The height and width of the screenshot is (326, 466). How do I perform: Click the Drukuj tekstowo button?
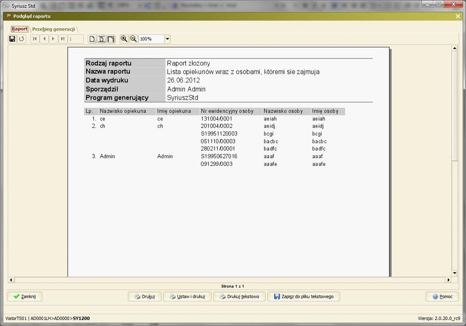point(239,296)
